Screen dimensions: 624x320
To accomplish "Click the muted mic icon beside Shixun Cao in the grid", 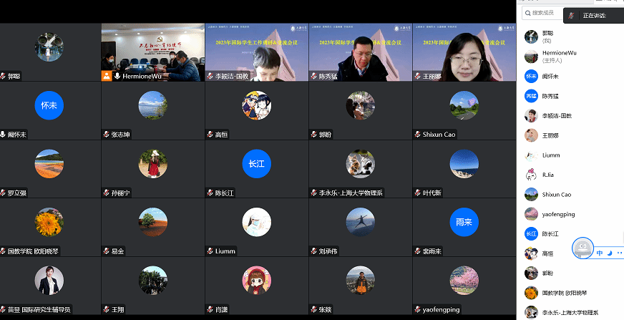I will [416, 134].
